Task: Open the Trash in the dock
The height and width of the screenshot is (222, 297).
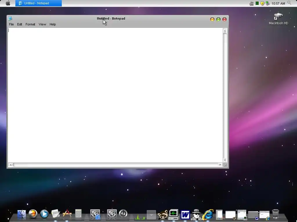Action: tap(276, 214)
